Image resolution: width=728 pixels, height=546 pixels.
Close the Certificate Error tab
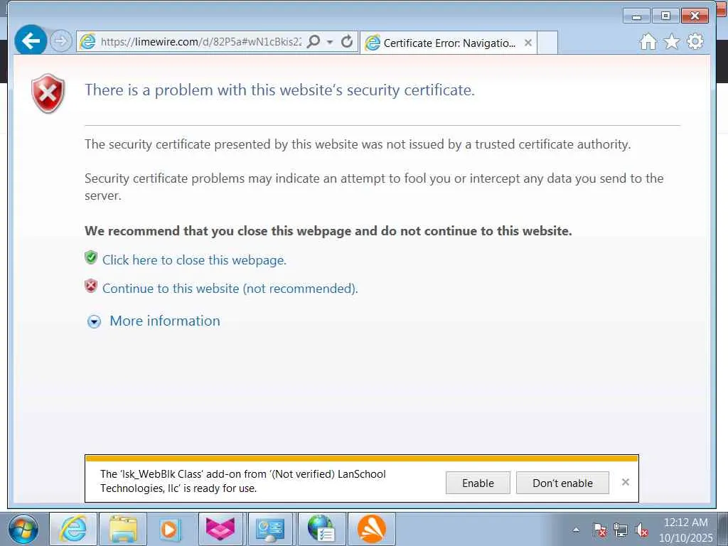point(528,43)
